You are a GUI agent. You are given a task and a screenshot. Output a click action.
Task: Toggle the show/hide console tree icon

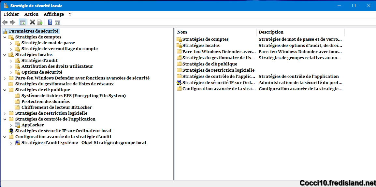tap(22, 22)
